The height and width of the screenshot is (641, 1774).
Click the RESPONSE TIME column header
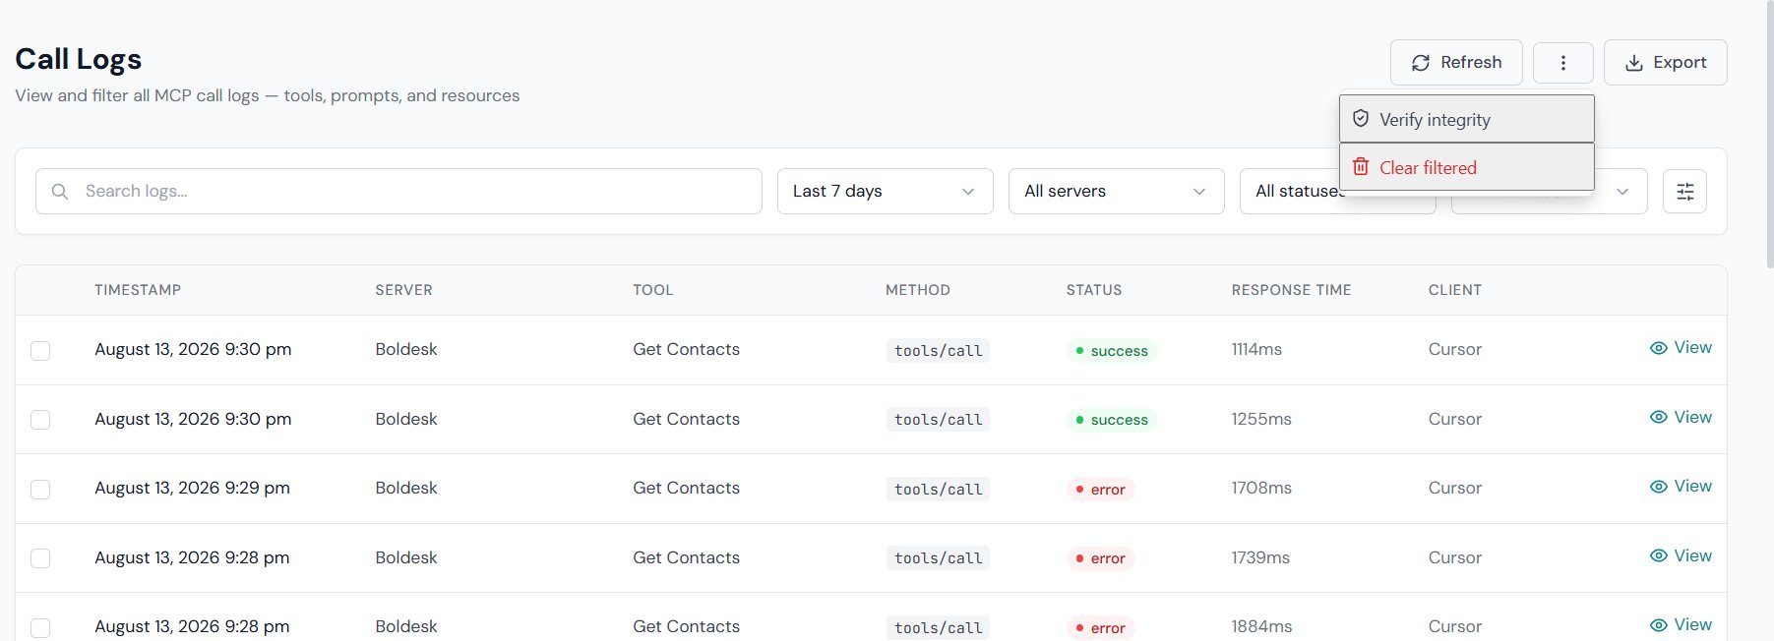(1291, 290)
